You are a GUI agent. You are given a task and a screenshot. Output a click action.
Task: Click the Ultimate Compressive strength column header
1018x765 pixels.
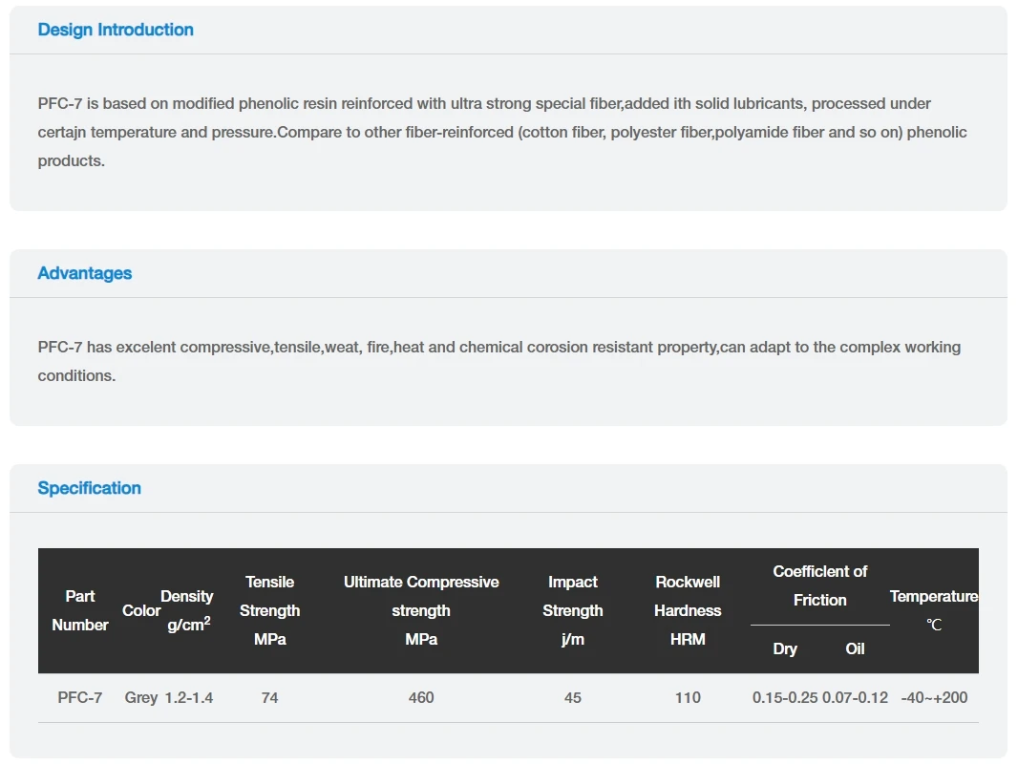tap(421, 610)
